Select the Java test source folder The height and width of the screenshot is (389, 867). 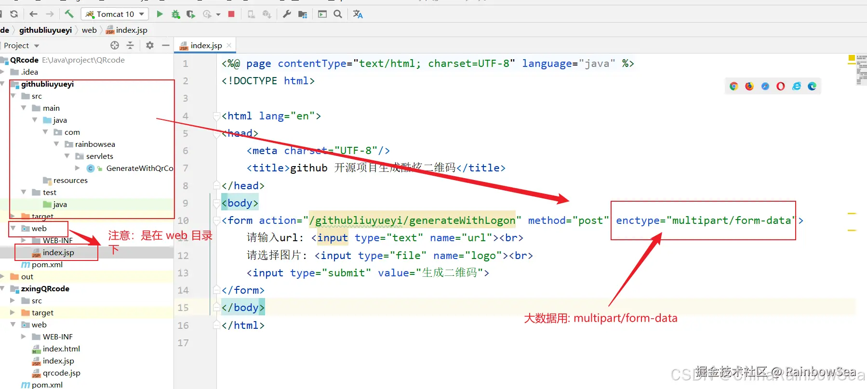(60, 204)
